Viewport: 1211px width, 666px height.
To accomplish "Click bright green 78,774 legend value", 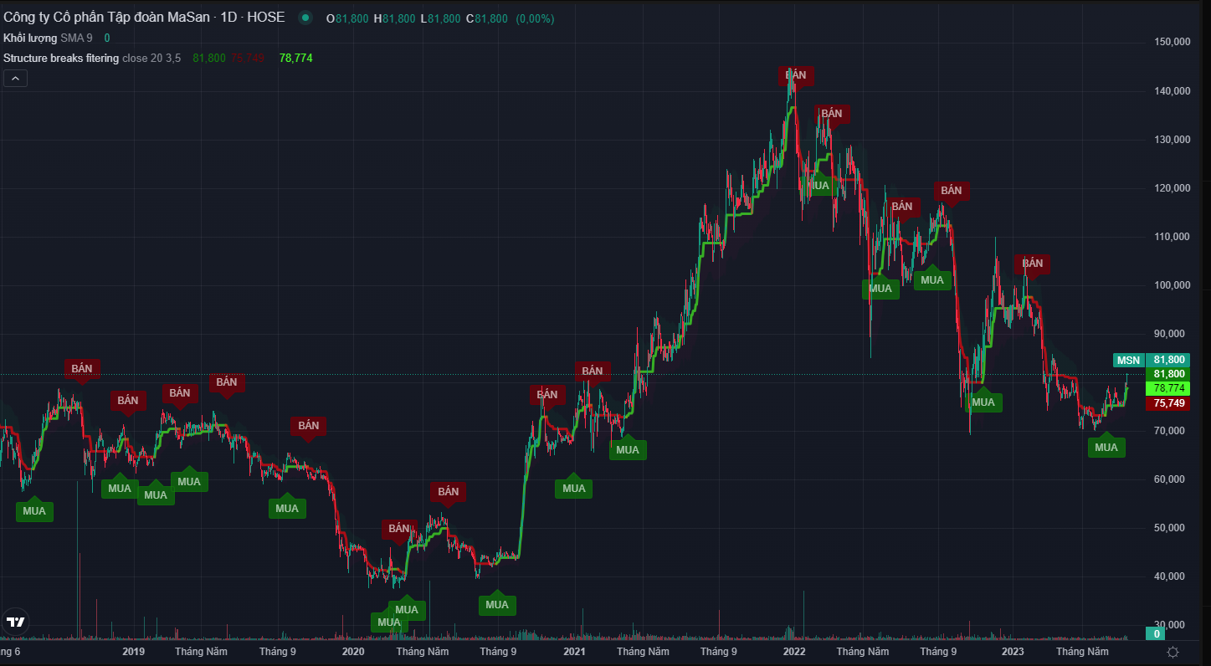I will pyautogui.click(x=296, y=58).
